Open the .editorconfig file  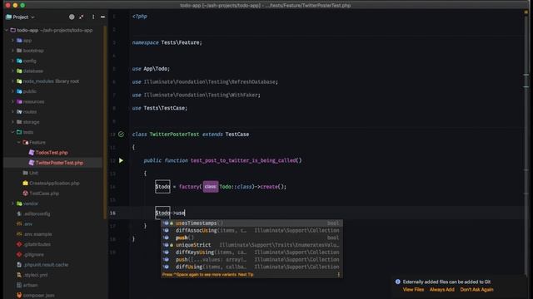37,213
